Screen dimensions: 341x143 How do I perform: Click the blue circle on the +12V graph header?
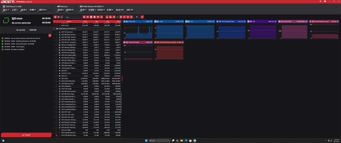click(x=182, y=21)
